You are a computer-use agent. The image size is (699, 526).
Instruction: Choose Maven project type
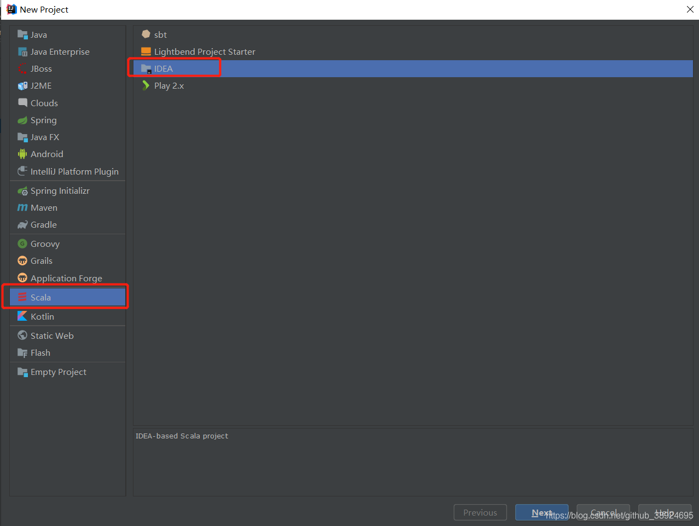pos(67,207)
